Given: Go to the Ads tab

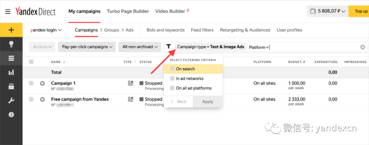Looking at the screenshot, I should pos(129,30).
